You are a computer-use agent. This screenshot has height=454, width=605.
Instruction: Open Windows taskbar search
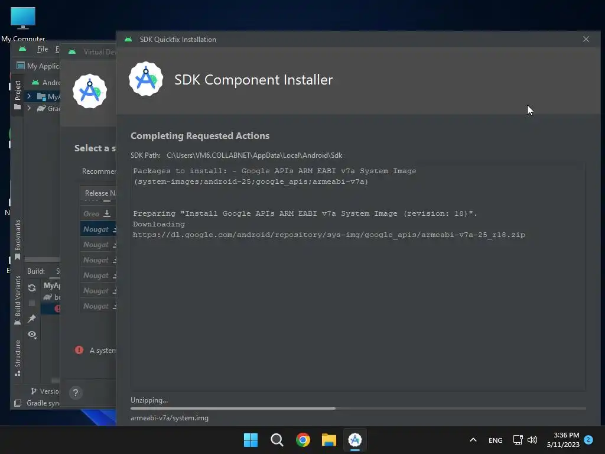coord(277,440)
